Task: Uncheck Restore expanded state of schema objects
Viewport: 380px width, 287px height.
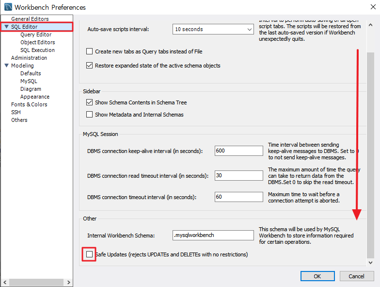Action: point(89,65)
